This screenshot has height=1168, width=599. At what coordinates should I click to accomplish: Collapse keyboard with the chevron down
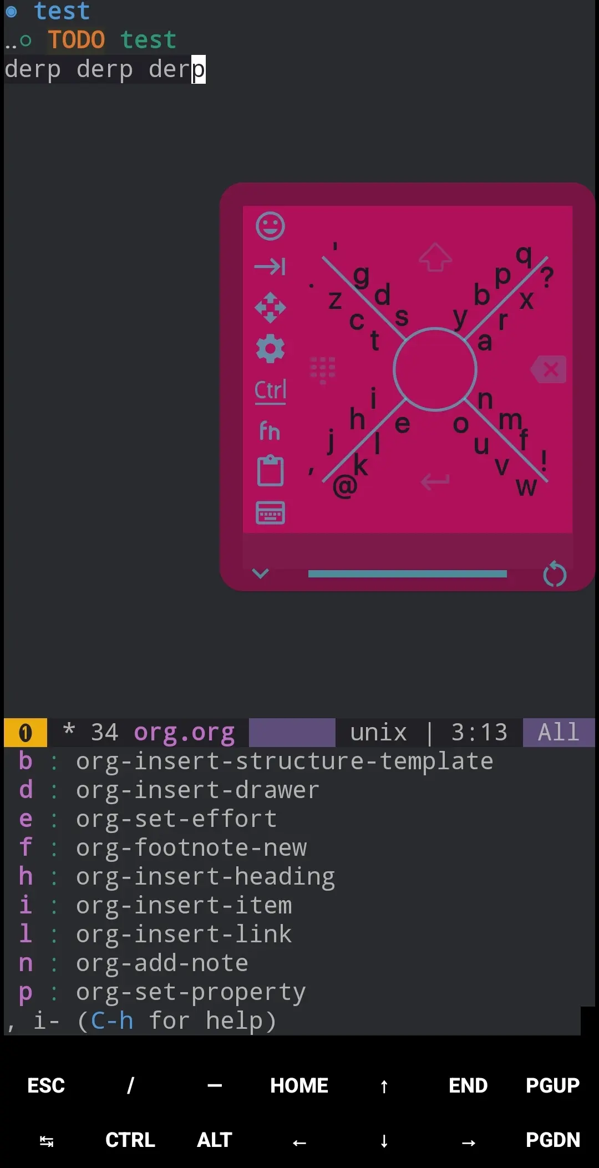click(x=260, y=573)
